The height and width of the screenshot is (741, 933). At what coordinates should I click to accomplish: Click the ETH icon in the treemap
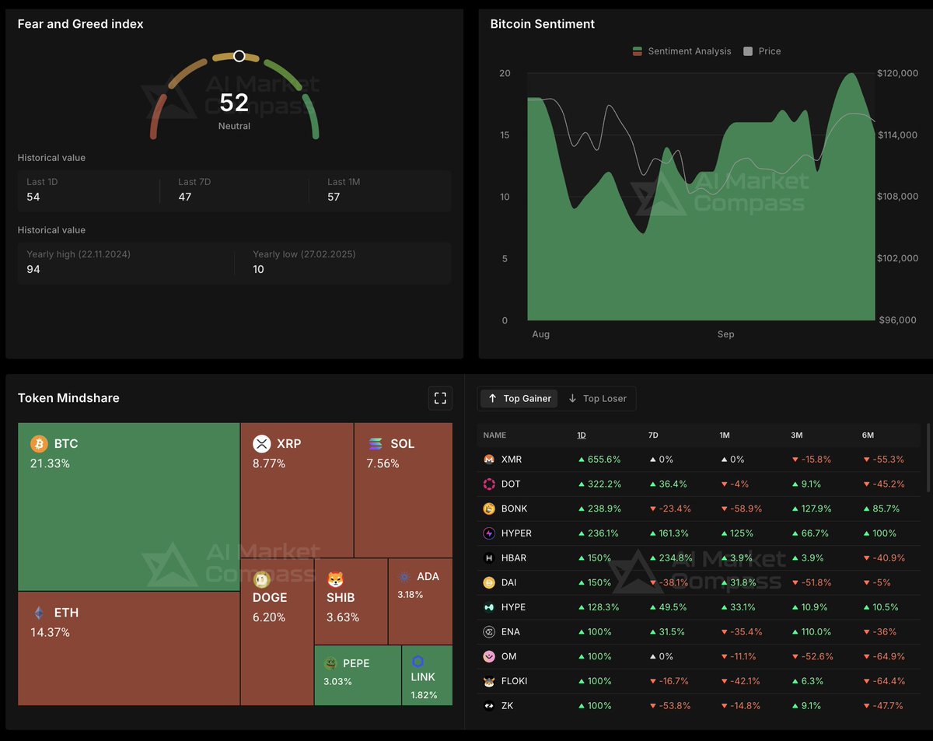click(x=40, y=613)
